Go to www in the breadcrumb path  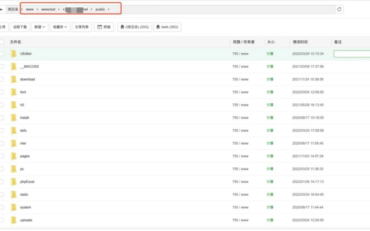click(30, 10)
